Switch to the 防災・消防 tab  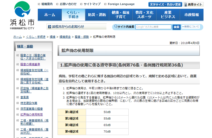(x=97, y=15)
